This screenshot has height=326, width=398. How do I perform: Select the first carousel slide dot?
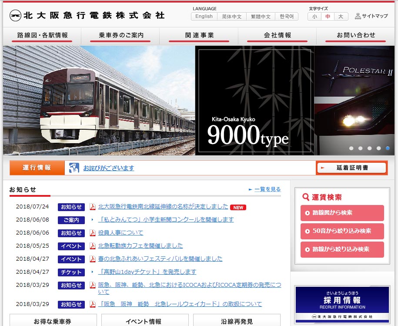[351, 148]
